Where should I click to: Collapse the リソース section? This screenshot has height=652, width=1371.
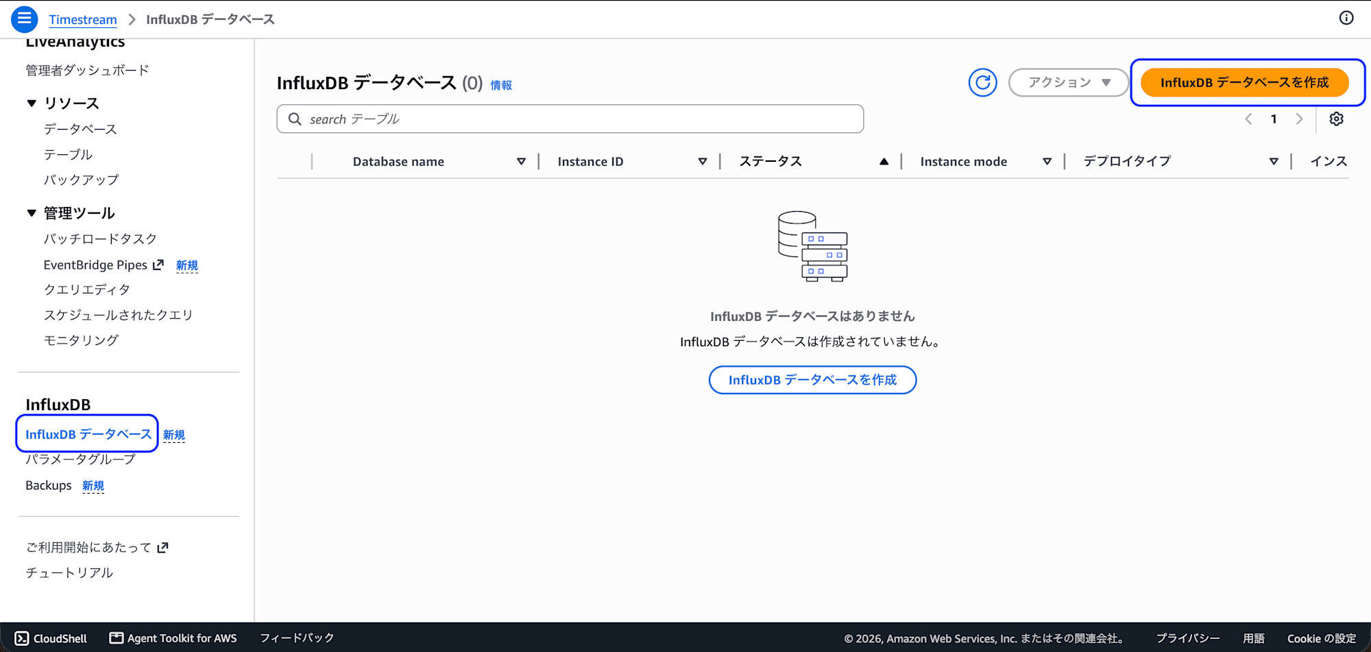click(x=32, y=104)
